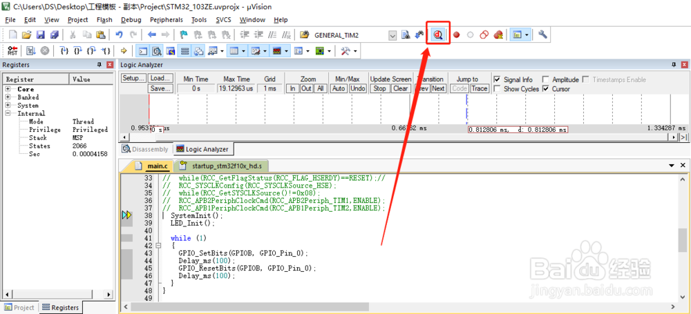Click the Zoom In button

(292, 88)
